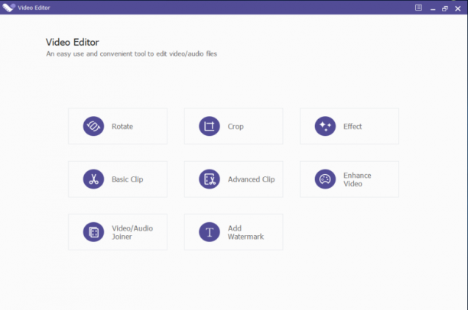
Task: Click the Crop circular icon
Action: [210, 126]
